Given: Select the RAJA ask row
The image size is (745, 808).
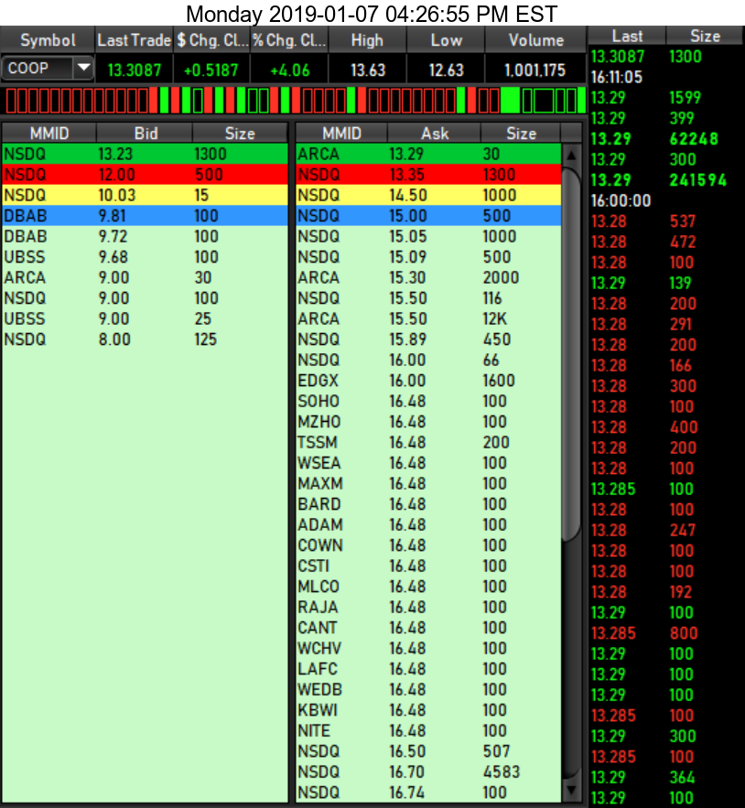Looking at the screenshot, I should [428, 608].
